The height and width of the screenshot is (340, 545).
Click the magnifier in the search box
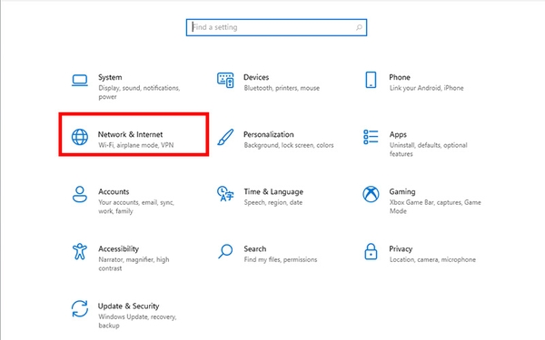click(359, 27)
